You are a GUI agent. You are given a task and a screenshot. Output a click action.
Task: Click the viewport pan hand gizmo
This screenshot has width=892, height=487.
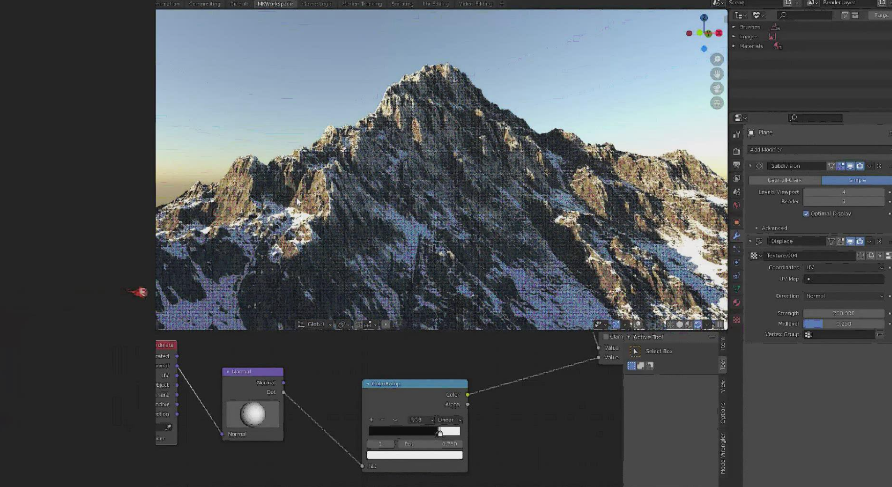(717, 74)
